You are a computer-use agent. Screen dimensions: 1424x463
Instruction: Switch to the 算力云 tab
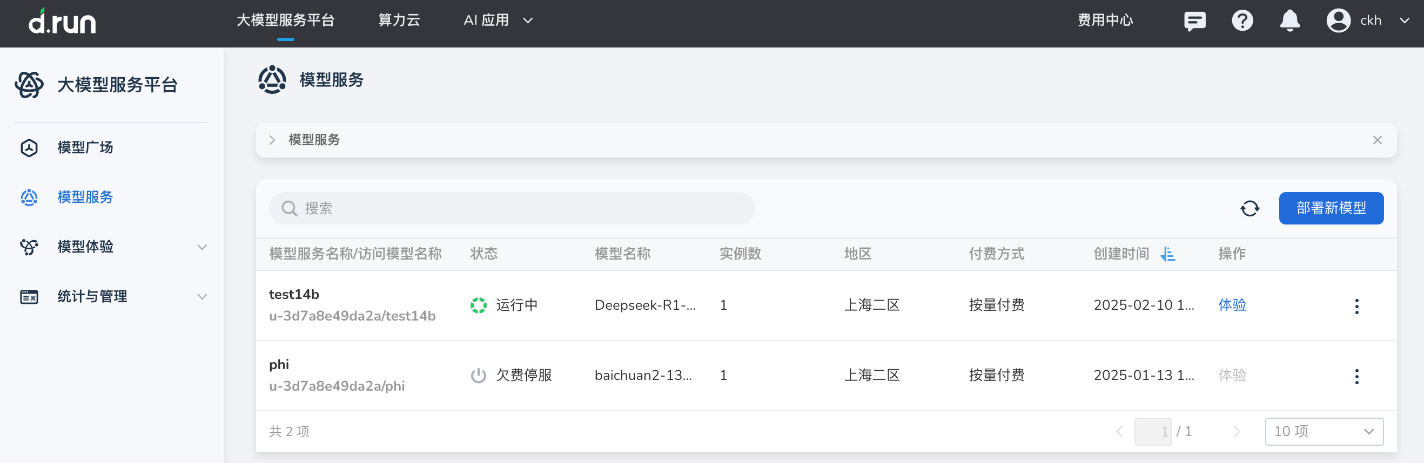pos(399,21)
